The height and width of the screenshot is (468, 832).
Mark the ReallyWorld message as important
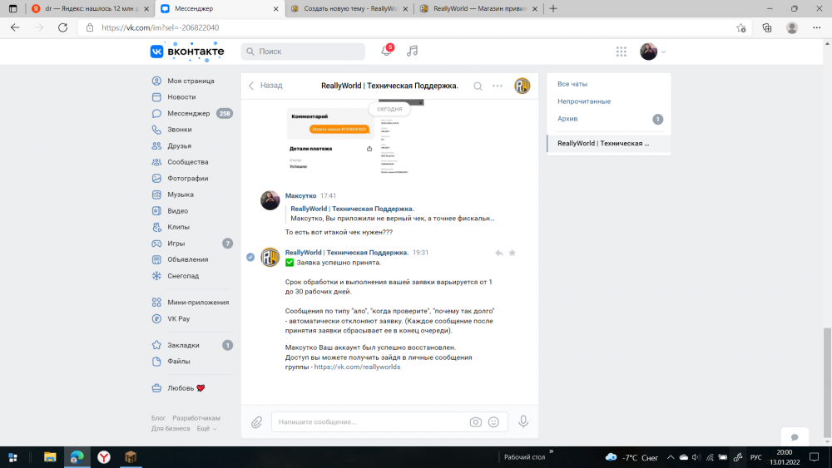click(512, 253)
